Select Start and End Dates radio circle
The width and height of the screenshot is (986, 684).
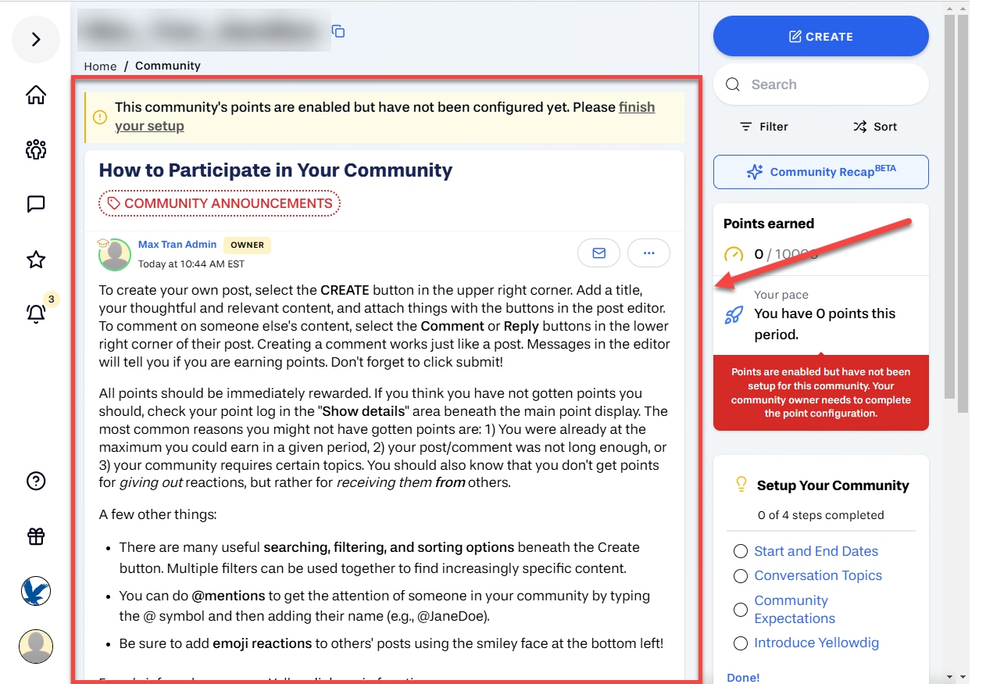[x=741, y=552]
